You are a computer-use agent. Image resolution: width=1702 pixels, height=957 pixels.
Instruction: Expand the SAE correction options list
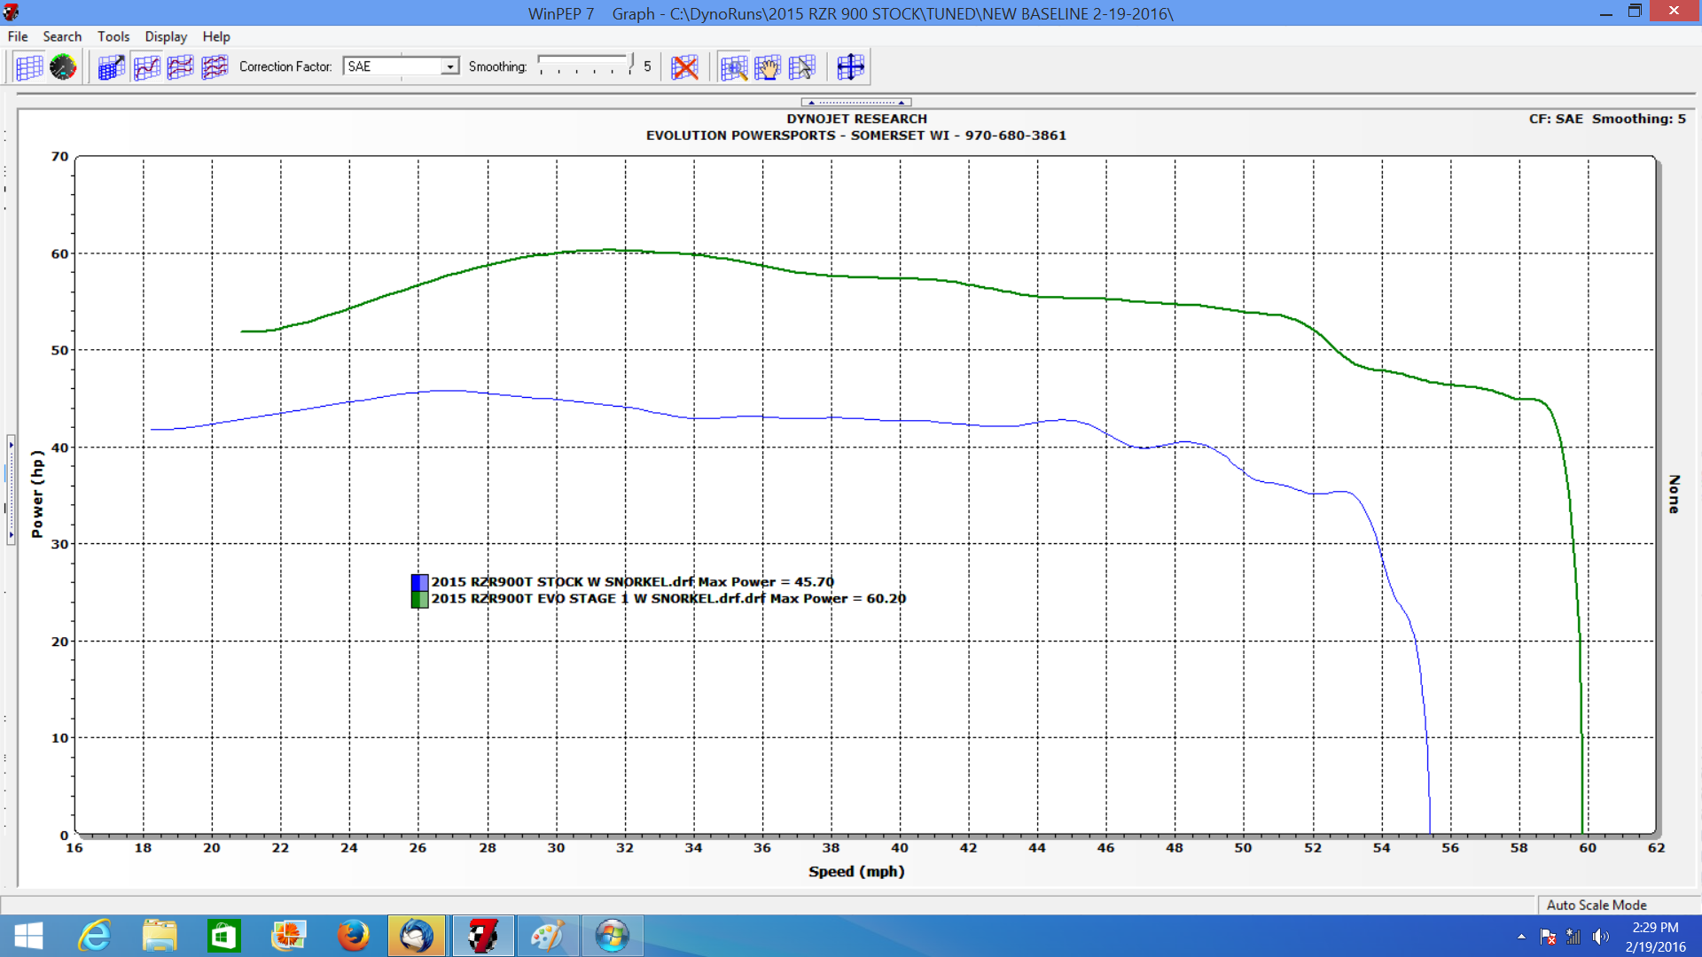[450, 66]
